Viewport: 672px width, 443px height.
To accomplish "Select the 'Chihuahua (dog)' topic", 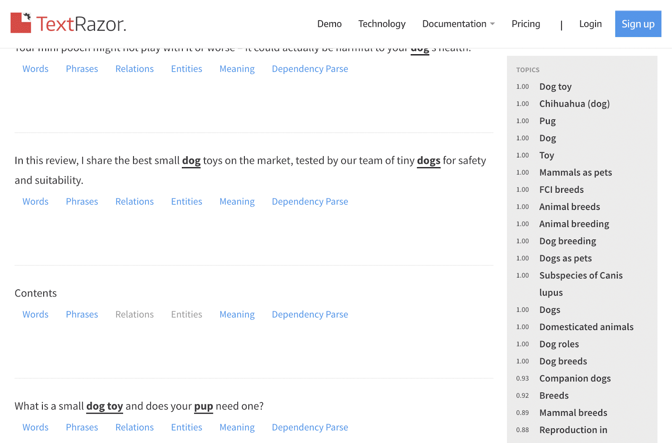I will point(574,104).
